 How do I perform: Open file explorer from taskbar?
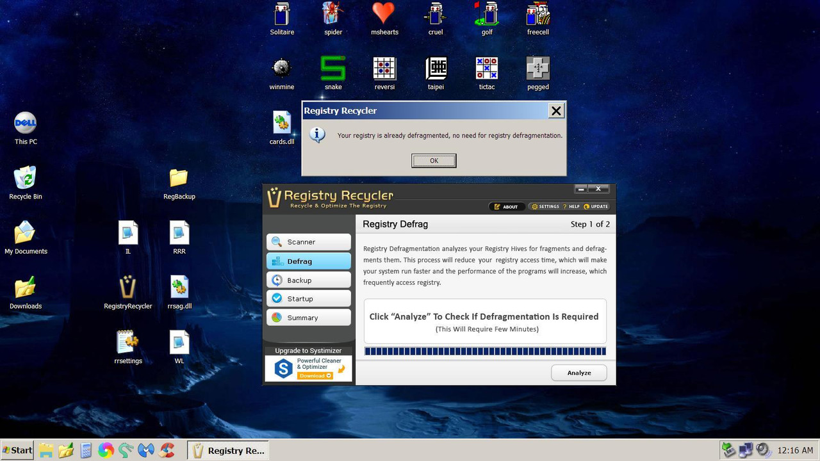pos(45,451)
